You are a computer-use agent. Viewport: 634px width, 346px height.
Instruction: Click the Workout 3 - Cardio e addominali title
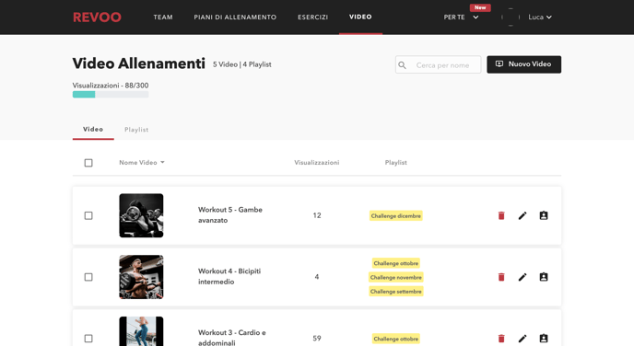(x=231, y=338)
